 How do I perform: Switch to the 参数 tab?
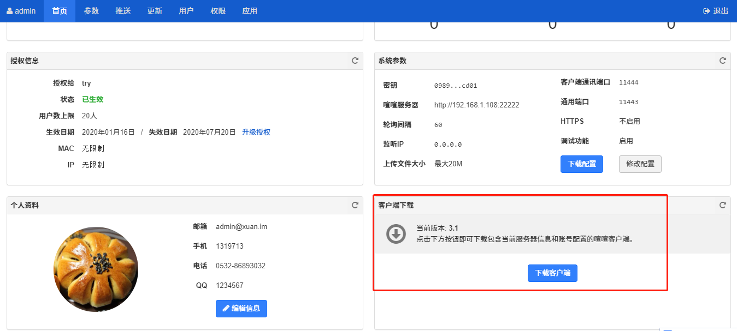[x=91, y=11]
